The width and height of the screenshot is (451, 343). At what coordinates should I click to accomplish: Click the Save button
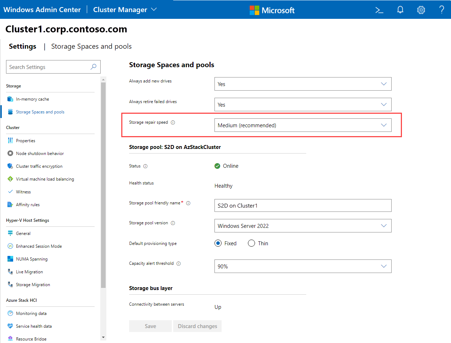tap(150, 326)
